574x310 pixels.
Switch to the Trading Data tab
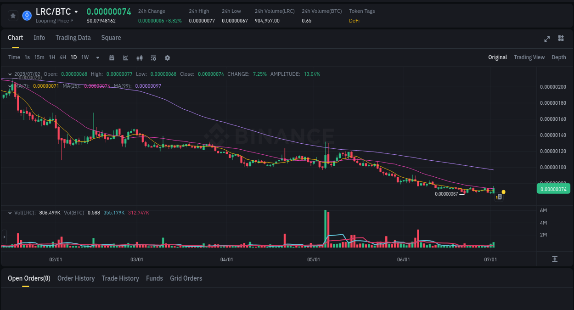[x=73, y=38]
